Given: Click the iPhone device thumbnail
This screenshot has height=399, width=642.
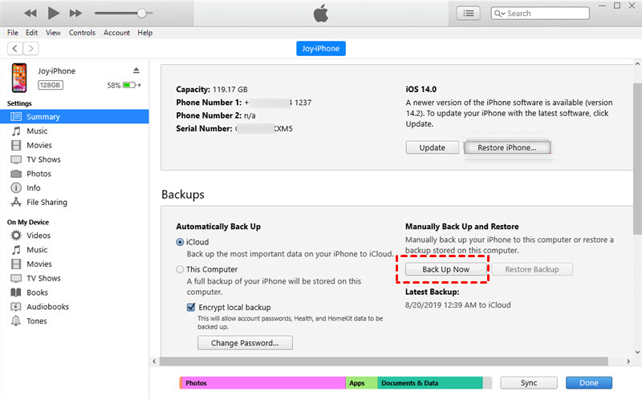Looking at the screenshot, I should [19, 78].
